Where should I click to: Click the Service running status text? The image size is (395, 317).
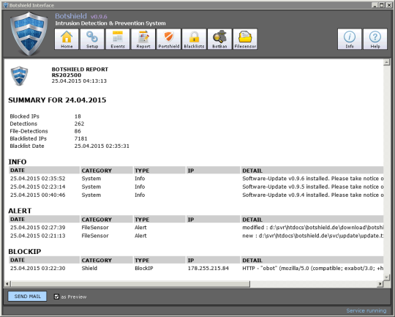pyautogui.click(x=366, y=310)
